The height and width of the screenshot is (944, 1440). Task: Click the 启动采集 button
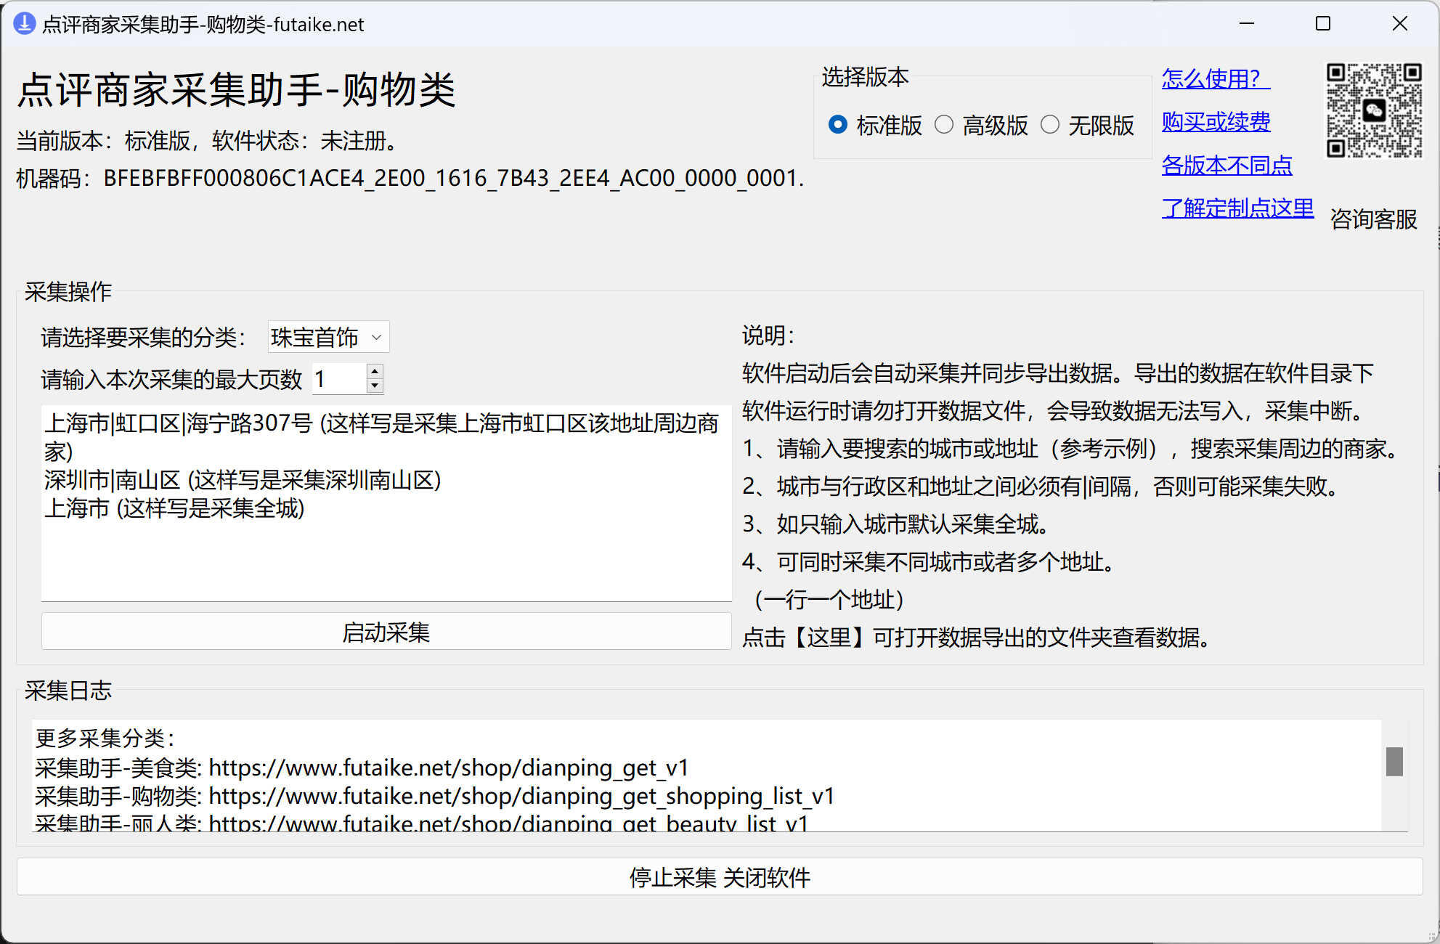tap(386, 632)
